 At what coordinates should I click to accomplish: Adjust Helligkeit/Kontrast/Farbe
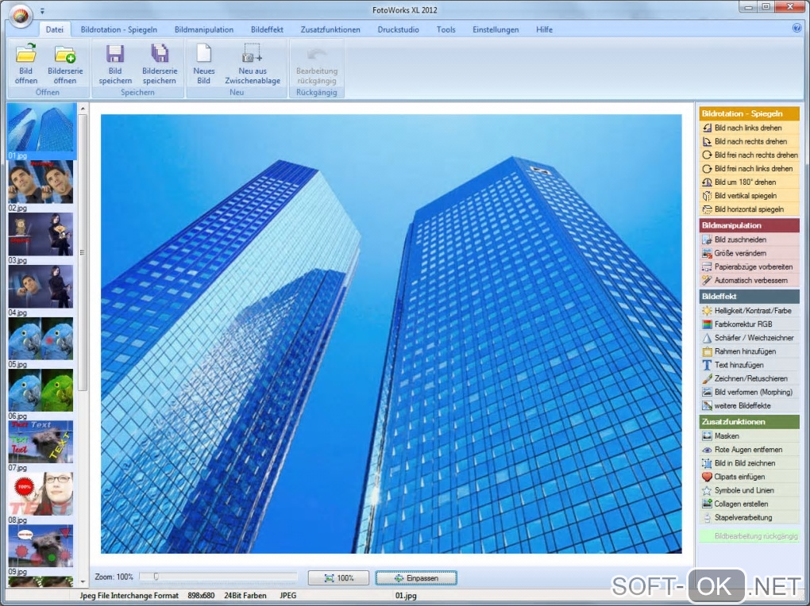[749, 311]
